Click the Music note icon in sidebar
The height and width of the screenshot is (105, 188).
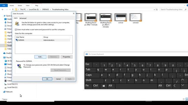tap(6, 74)
